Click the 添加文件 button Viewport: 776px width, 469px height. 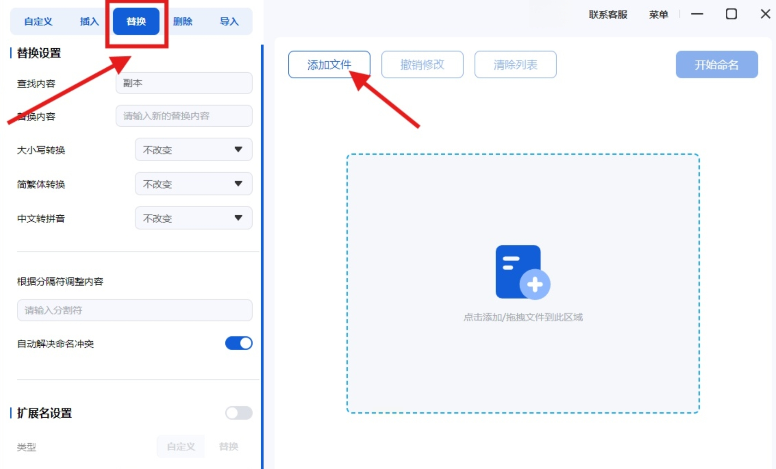tap(329, 65)
